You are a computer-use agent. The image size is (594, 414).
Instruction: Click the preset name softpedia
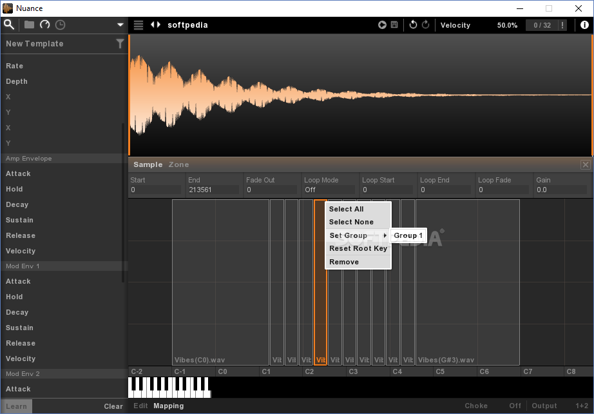click(187, 25)
